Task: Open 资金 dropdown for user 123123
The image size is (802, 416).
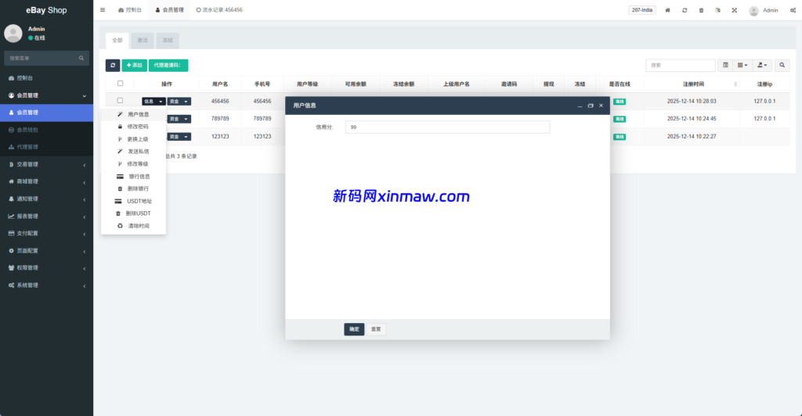Action: click(179, 137)
